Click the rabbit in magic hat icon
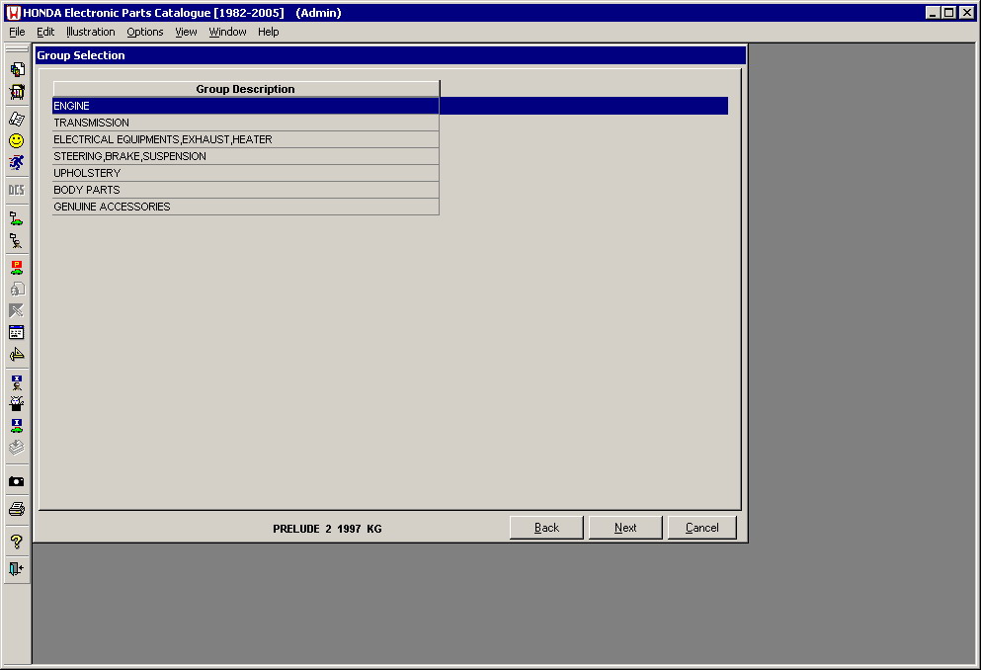This screenshot has height=670, width=981. pos(17,402)
